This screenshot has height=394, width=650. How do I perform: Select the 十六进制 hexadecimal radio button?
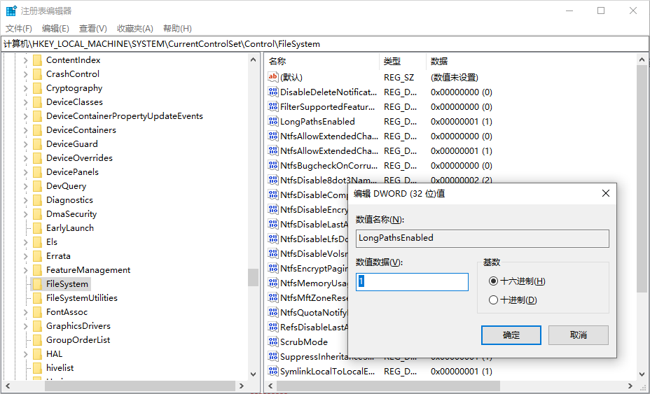pos(494,281)
